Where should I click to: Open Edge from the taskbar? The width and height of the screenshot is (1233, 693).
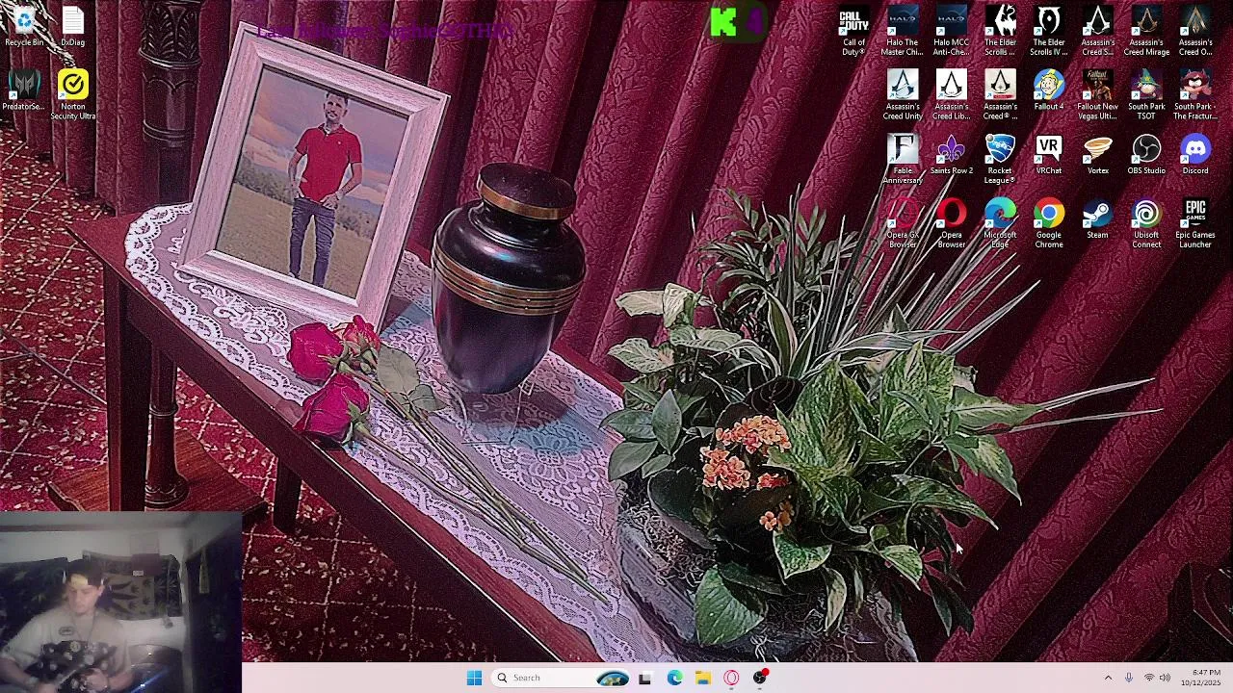[x=674, y=678]
